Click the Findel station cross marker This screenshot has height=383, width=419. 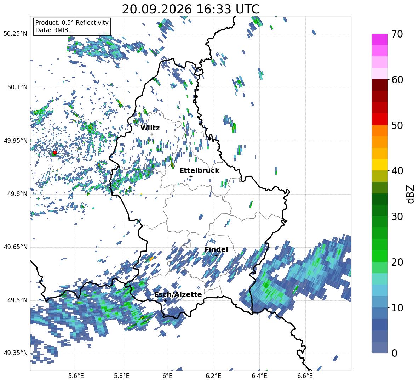tap(216, 255)
